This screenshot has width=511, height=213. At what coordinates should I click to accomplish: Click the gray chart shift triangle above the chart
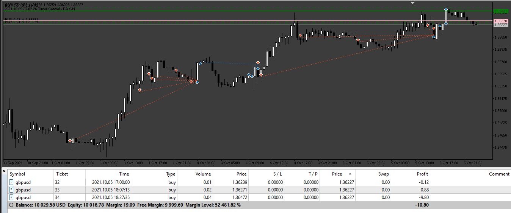click(413, 3)
